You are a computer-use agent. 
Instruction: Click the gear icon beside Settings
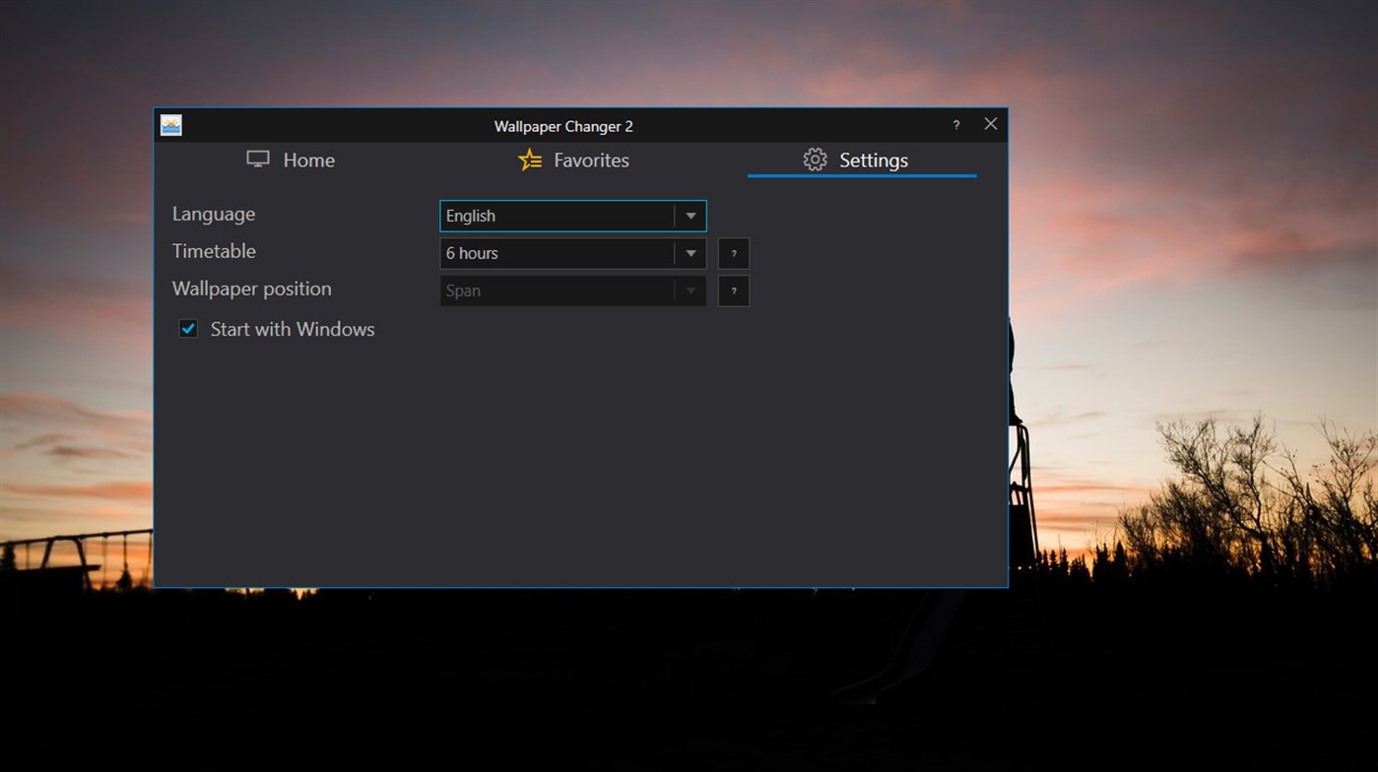(815, 159)
